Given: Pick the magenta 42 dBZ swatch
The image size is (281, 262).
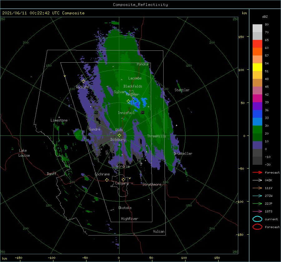Looking at the screenshot, I should [257, 98].
